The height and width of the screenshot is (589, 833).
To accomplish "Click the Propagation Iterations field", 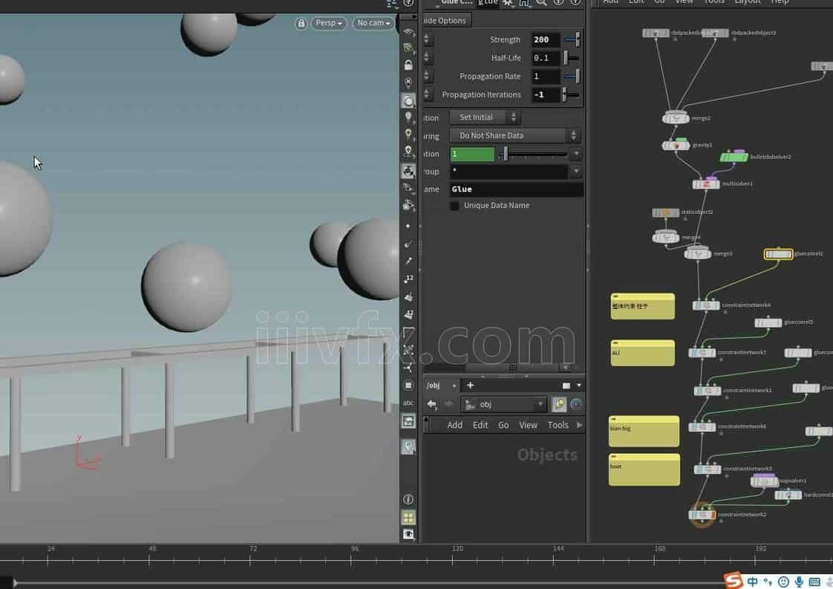I will pos(546,94).
